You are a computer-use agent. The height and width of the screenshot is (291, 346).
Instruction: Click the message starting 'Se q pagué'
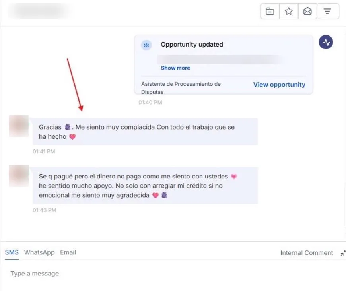tap(145, 186)
